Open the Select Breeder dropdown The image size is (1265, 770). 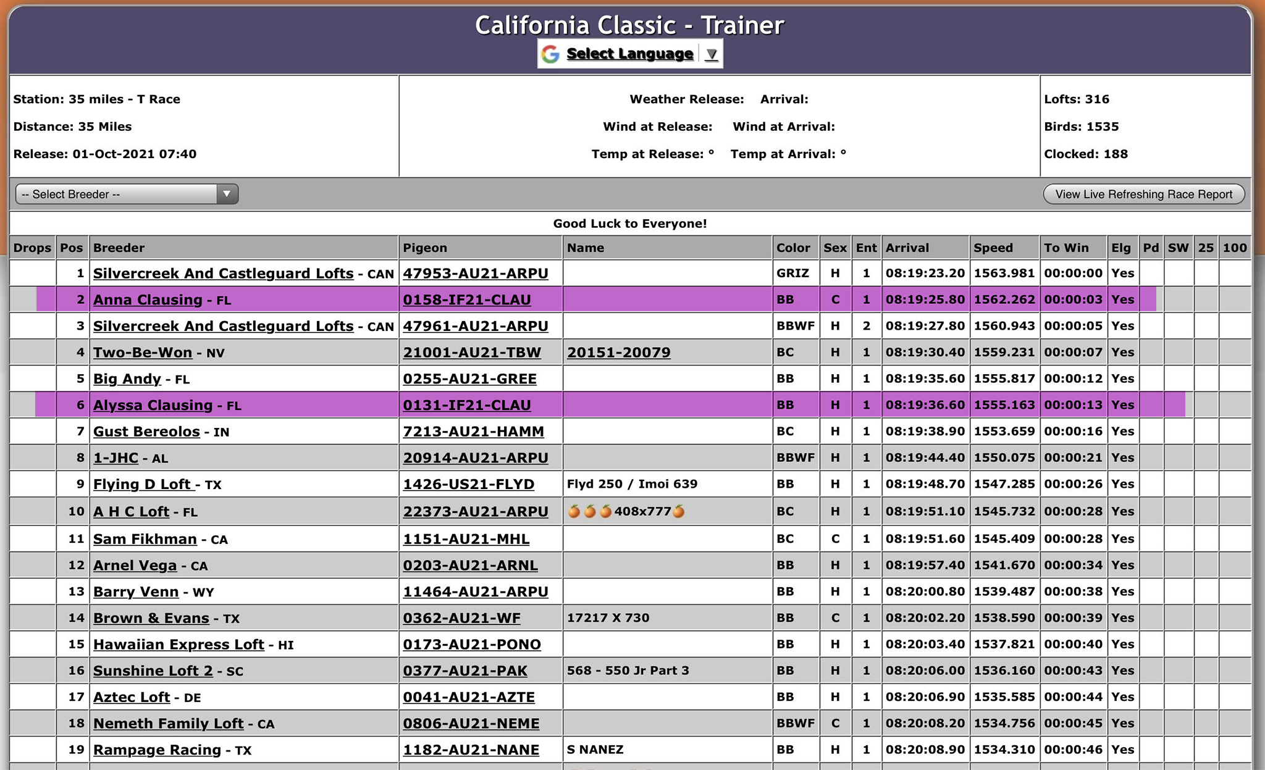(x=127, y=194)
